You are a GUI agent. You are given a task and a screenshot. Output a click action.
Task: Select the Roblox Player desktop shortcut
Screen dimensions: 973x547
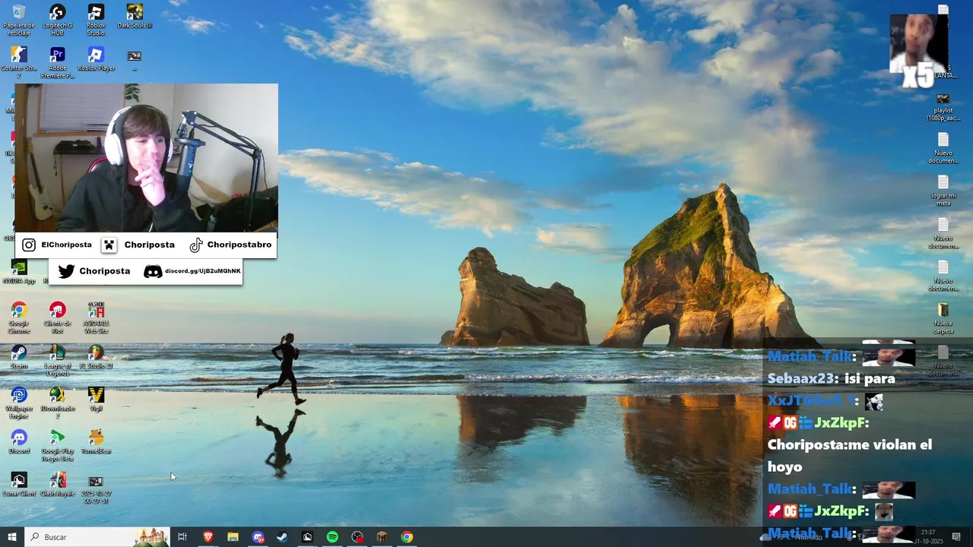pyautogui.click(x=96, y=59)
